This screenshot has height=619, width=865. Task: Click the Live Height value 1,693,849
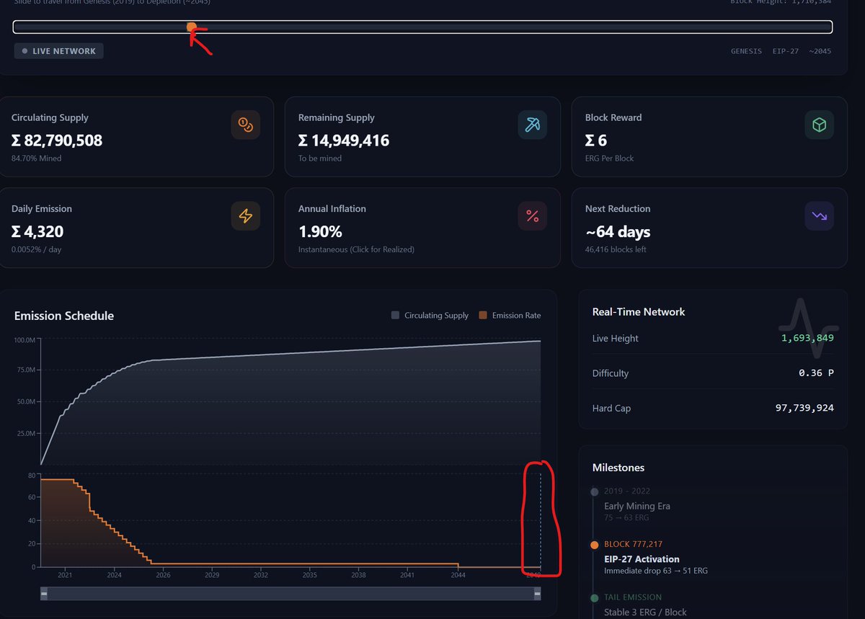point(807,338)
